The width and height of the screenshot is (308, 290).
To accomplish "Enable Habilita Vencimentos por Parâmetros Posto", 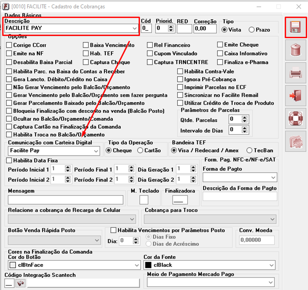I will [x=113, y=230].
